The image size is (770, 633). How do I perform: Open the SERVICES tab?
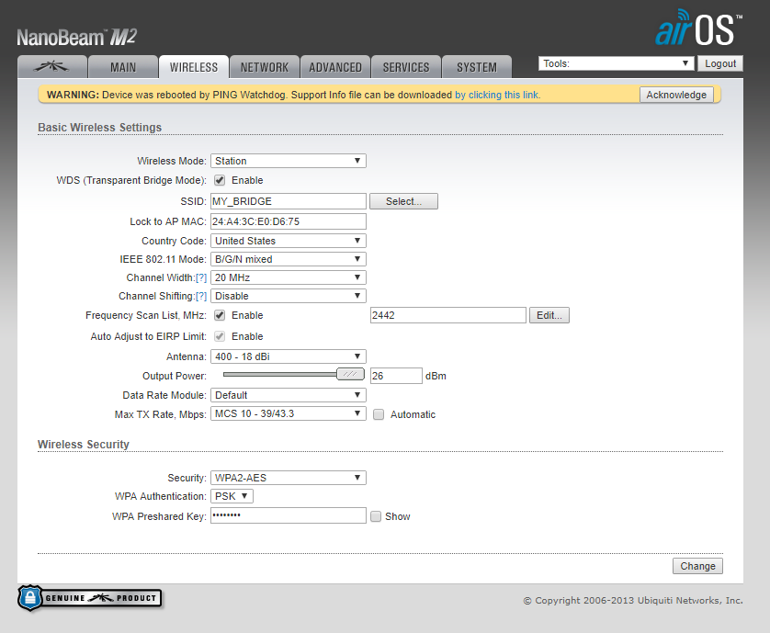tap(405, 67)
